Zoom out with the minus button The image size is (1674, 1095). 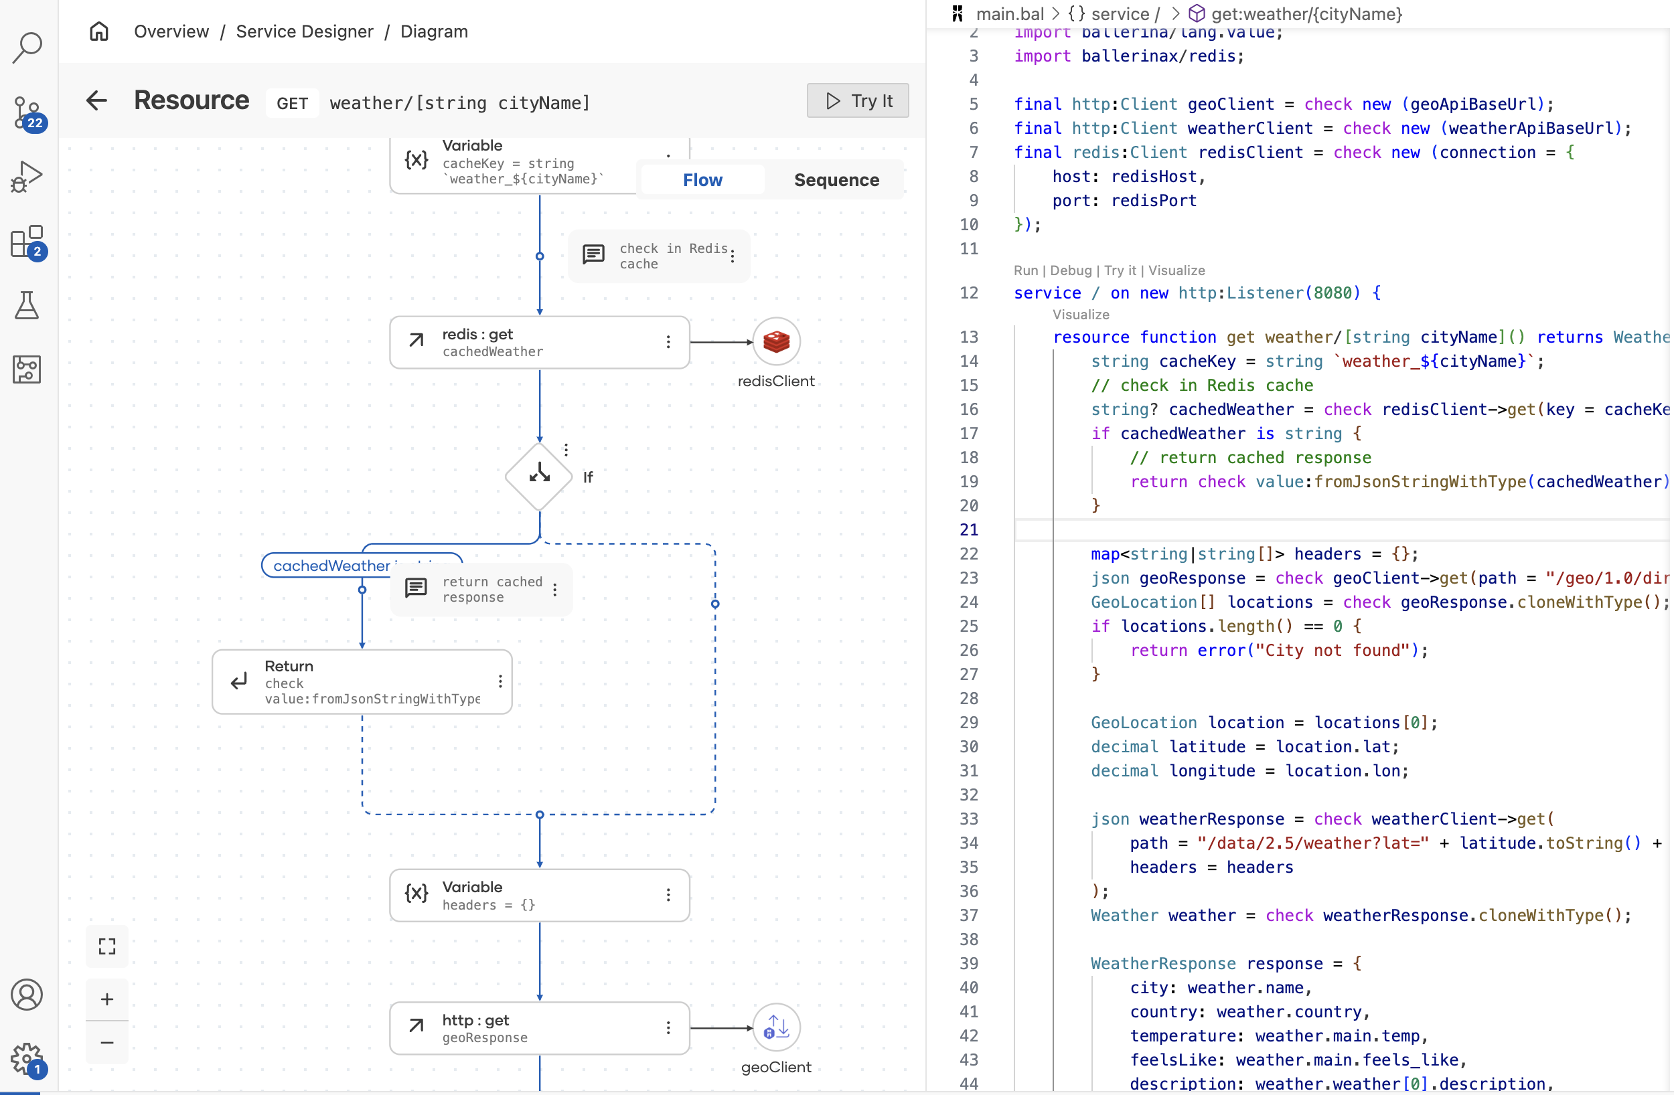point(107,1042)
